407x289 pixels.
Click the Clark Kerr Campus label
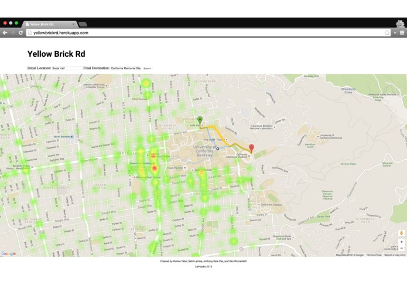click(x=271, y=205)
